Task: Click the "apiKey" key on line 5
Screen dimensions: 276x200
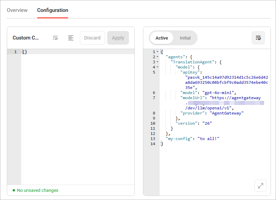Action: [190, 72]
